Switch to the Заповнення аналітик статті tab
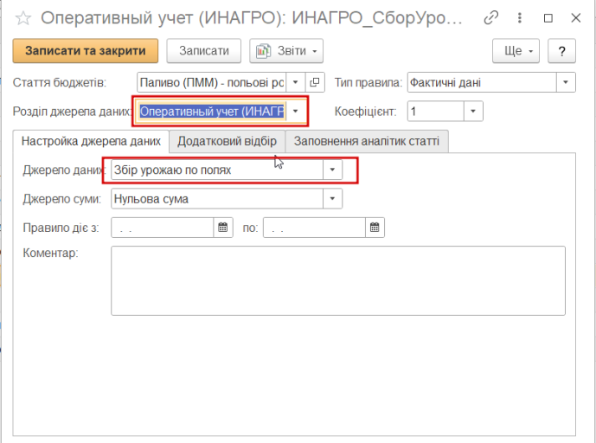 (367, 141)
